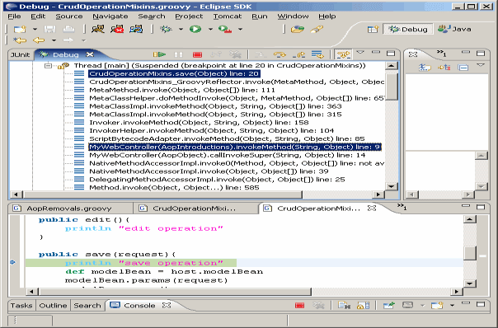This screenshot has width=498, height=328.
Task: Toggle Show Type Names in variables panel
Action: click(425, 67)
